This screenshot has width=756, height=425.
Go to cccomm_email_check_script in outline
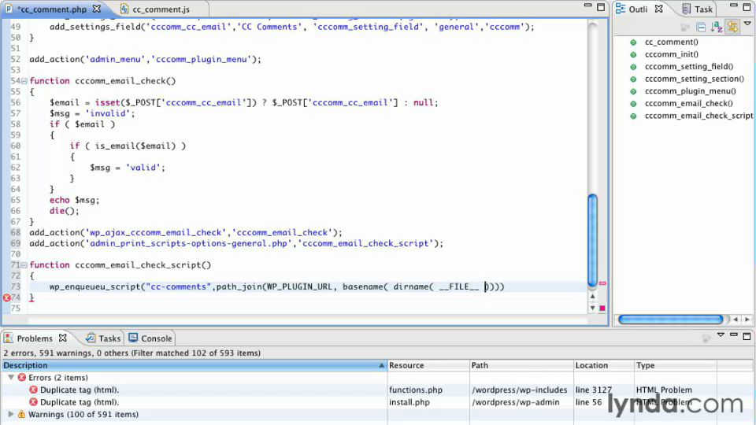pos(699,116)
